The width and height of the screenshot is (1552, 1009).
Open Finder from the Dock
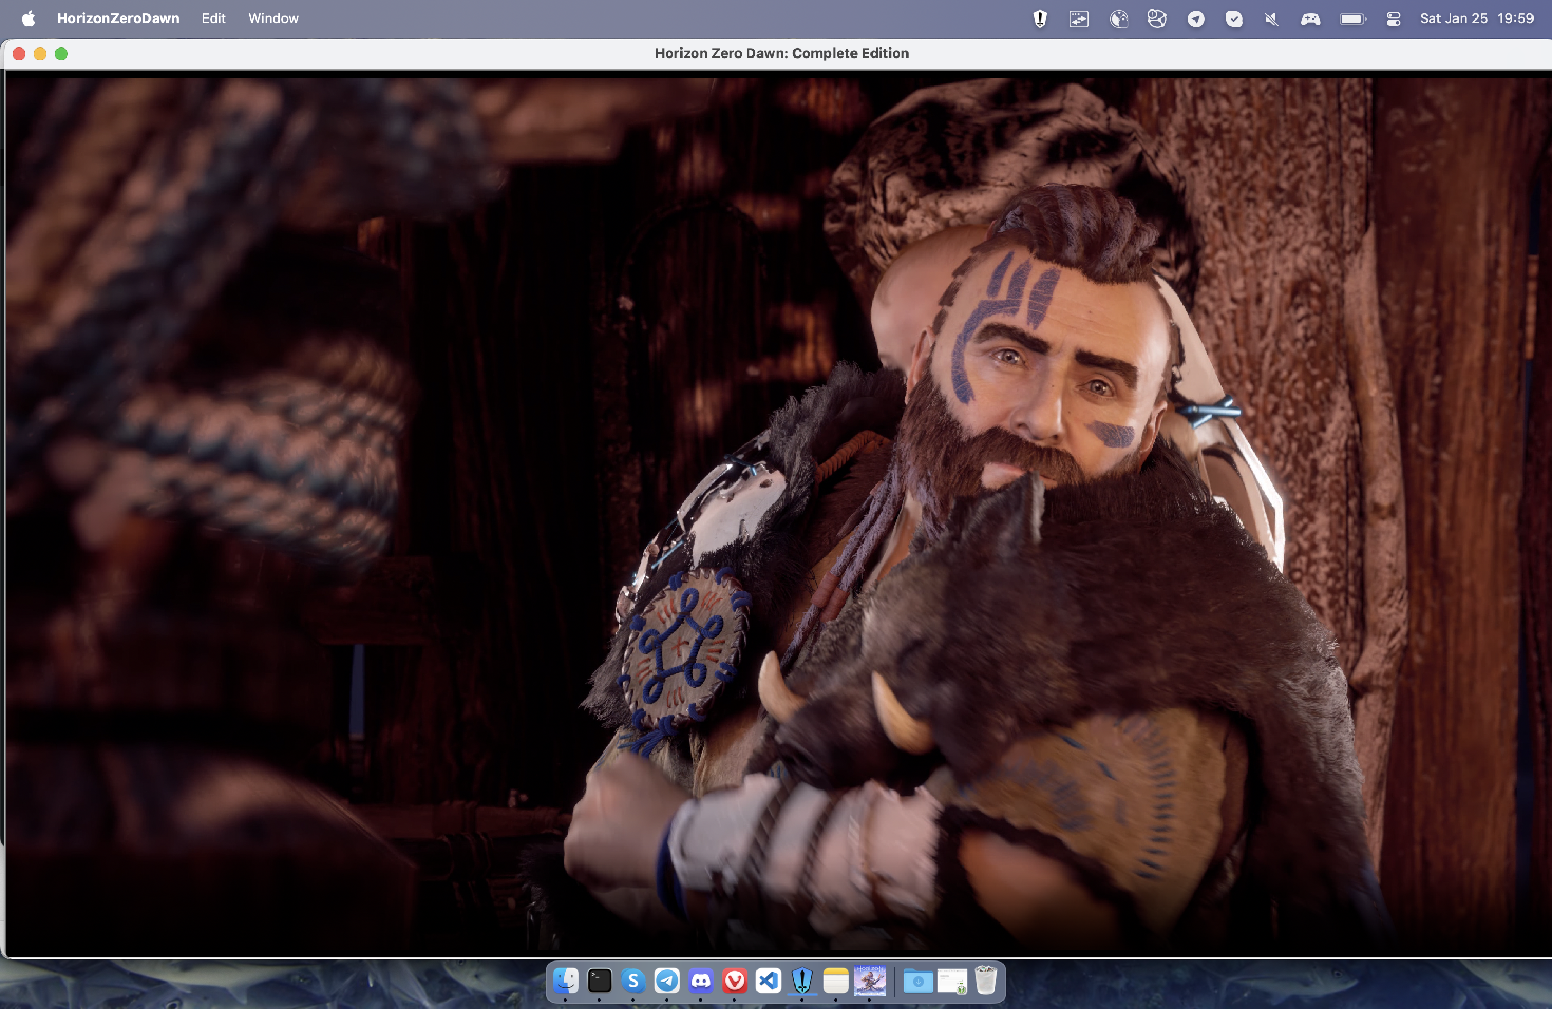click(x=565, y=981)
